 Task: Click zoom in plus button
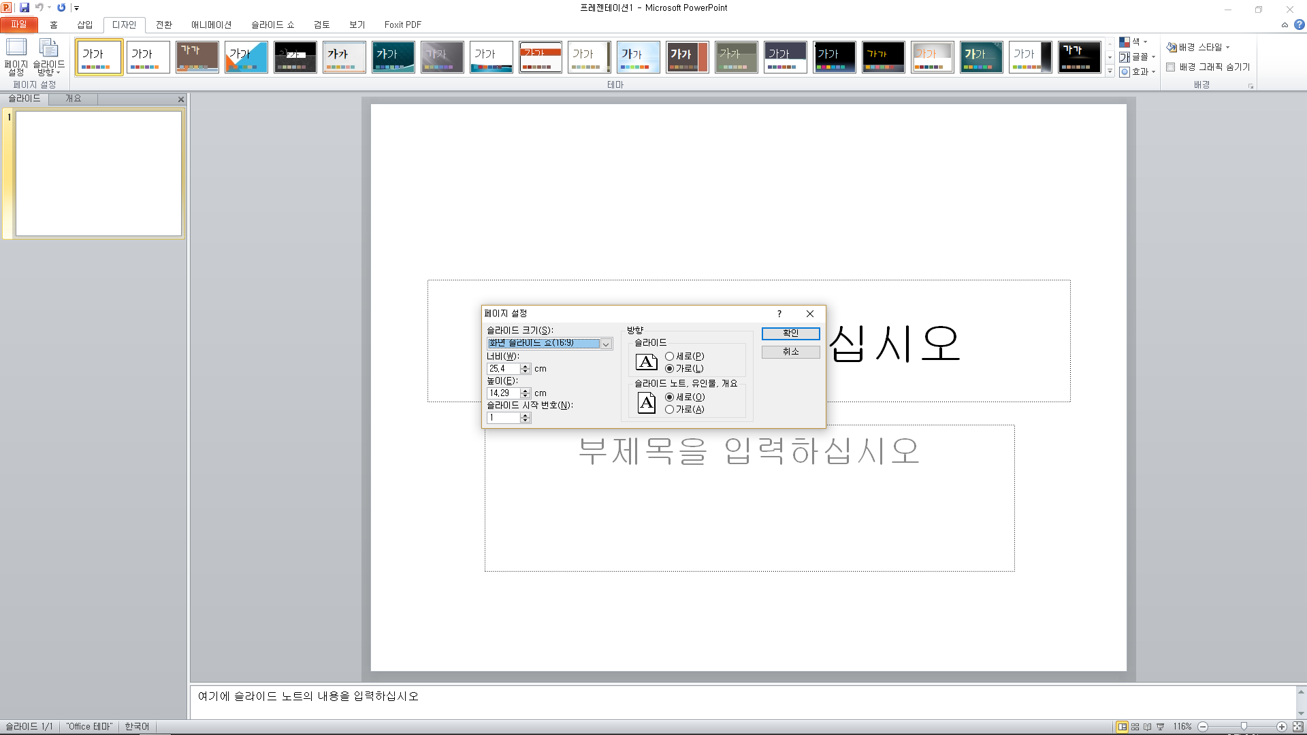1282,727
